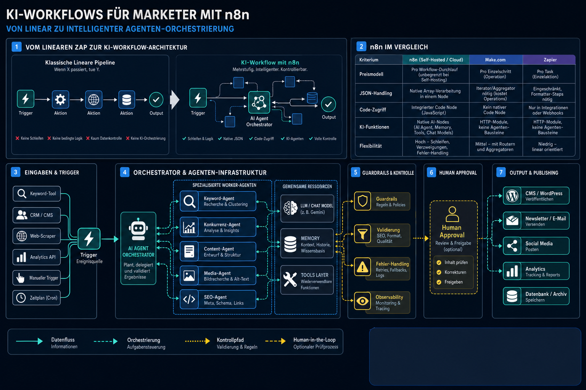Select the CRM / CMS people icon
Image resolution: width=586 pixels, height=390 pixels.
tap(22, 215)
